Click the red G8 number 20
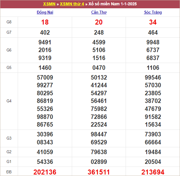The image size is (180, 176). click(x=99, y=22)
